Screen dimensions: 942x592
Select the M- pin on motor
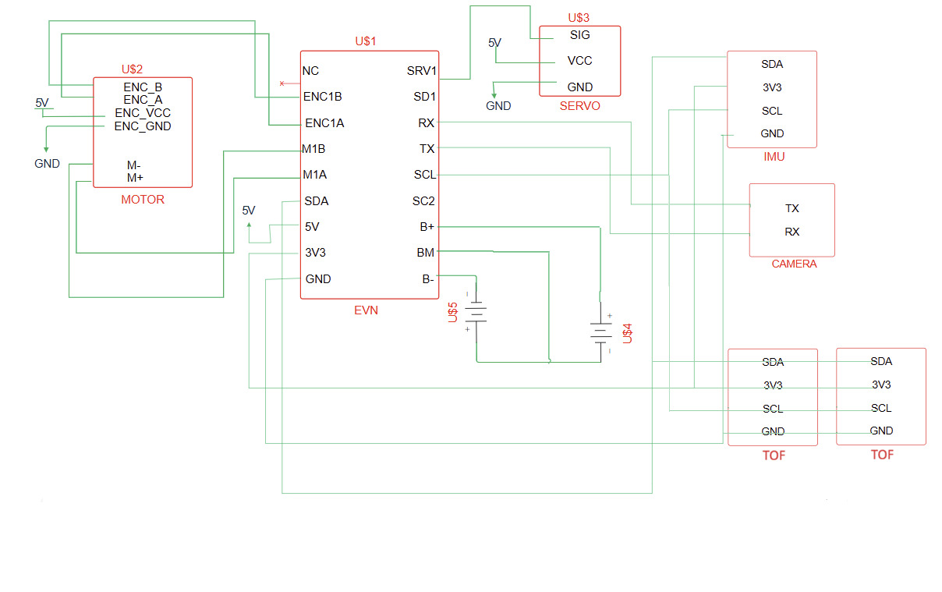point(134,165)
